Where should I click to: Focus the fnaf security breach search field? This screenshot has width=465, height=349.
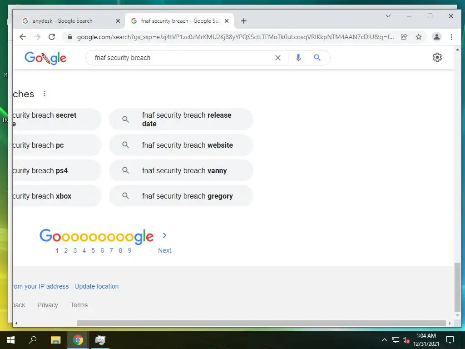182,58
